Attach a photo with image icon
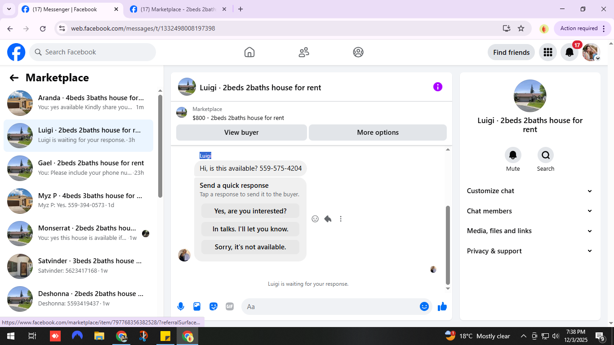The image size is (614, 345). click(x=197, y=306)
